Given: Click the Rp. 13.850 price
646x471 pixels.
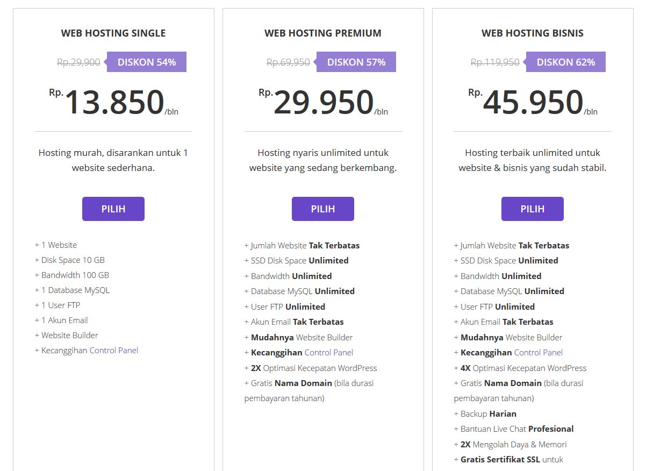Looking at the screenshot, I should click(113, 102).
